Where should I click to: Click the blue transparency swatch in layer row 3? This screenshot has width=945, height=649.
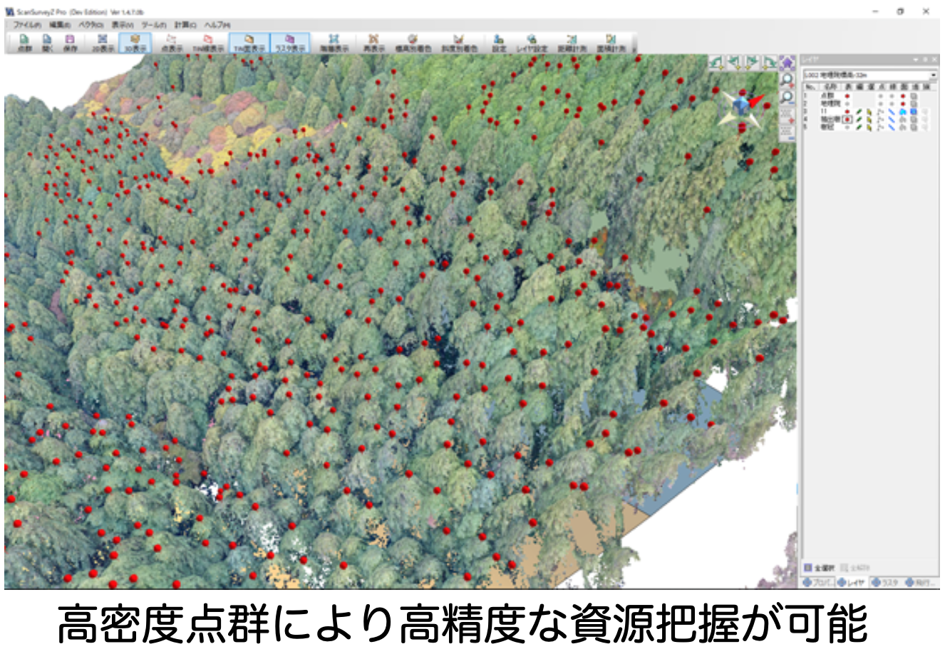914,112
